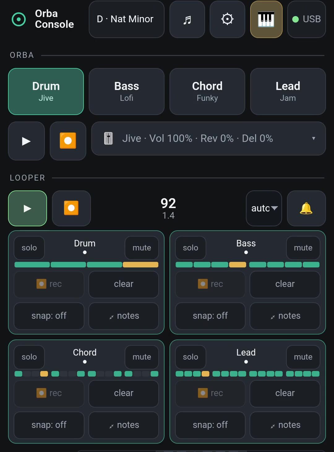Click the 1.4 beat position readout
334x452 pixels.
pyautogui.click(x=168, y=215)
